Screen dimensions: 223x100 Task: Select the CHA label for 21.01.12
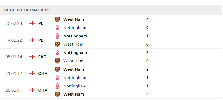coord(43,73)
